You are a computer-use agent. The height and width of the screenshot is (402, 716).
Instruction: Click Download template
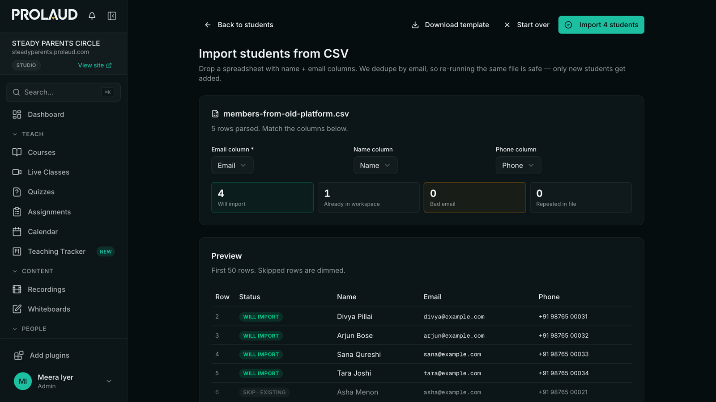pos(450,25)
